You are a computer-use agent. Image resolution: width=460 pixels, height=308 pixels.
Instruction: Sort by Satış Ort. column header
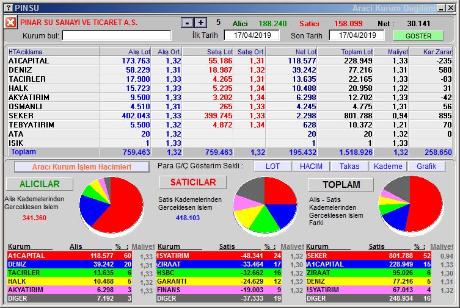(x=250, y=52)
